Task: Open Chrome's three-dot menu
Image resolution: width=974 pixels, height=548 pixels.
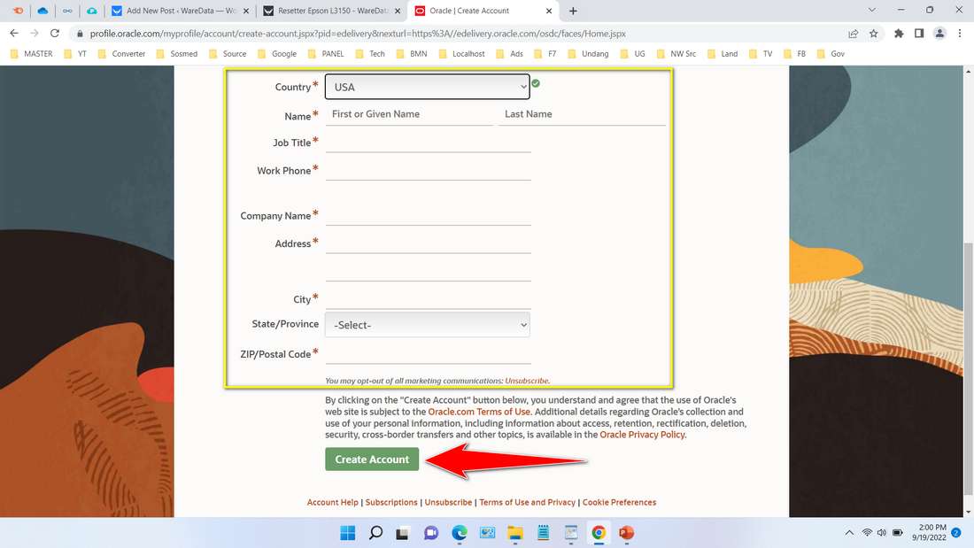Action: coord(960,32)
